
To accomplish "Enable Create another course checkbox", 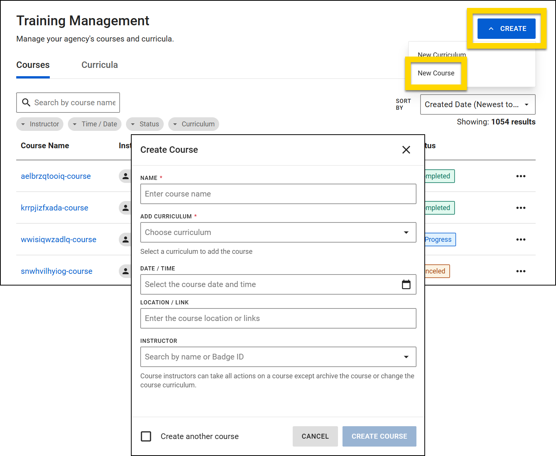I will point(146,436).
